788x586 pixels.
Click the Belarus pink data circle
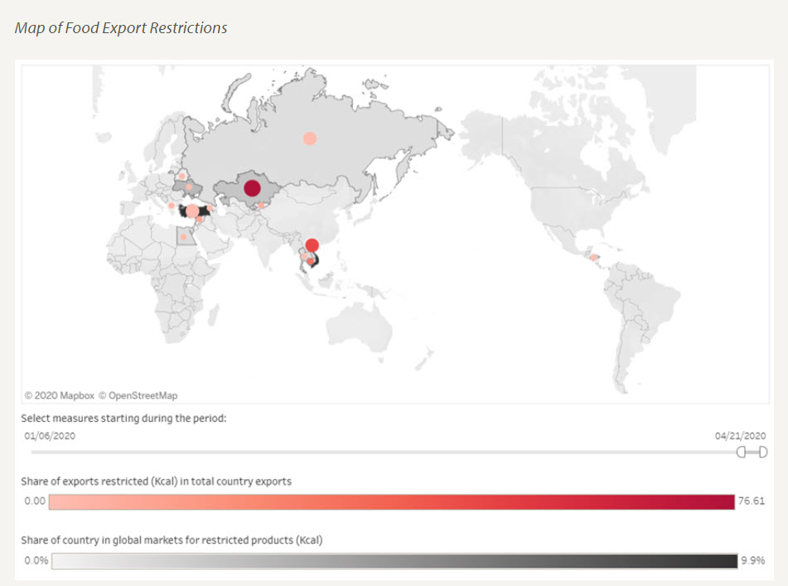182,176
